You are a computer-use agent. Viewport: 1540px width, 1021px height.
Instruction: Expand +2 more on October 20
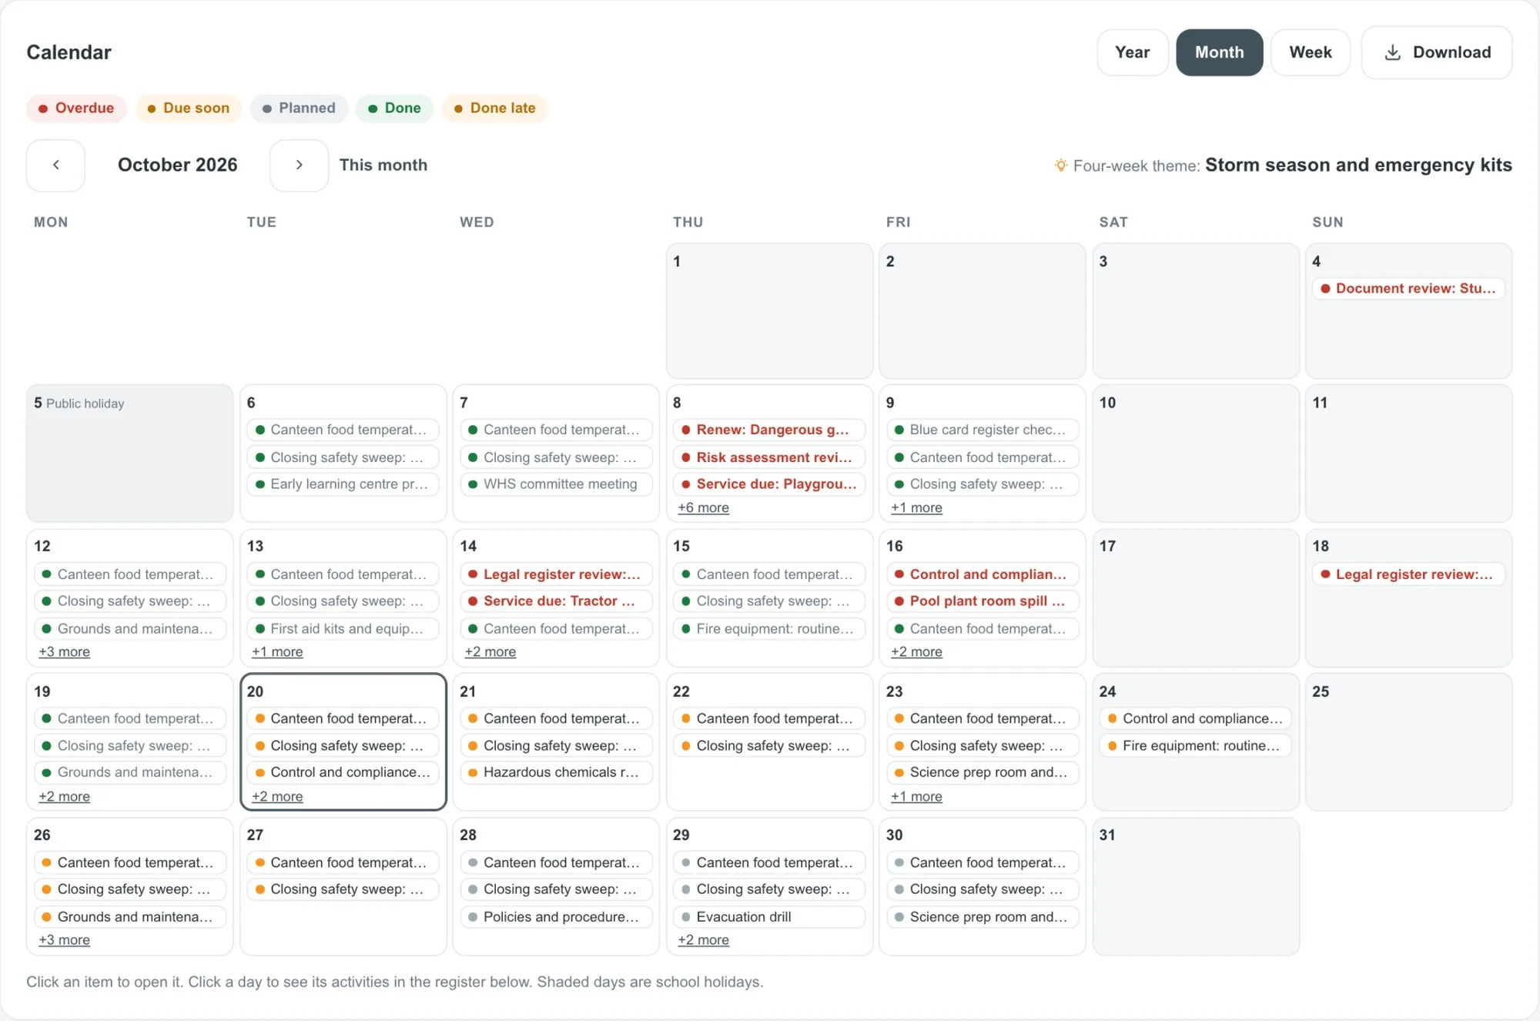[277, 796]
